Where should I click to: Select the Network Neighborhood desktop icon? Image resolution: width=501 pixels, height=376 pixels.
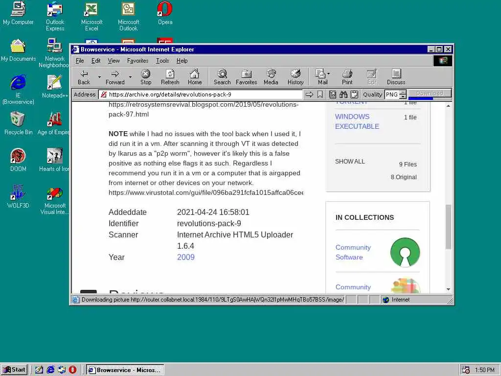[x=54, y=53]
